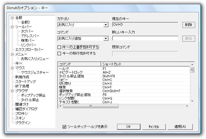The height and width of the screenshot is (139, 206).
Task: Click the list's scroll down arrow
Action: click(192, 101)
